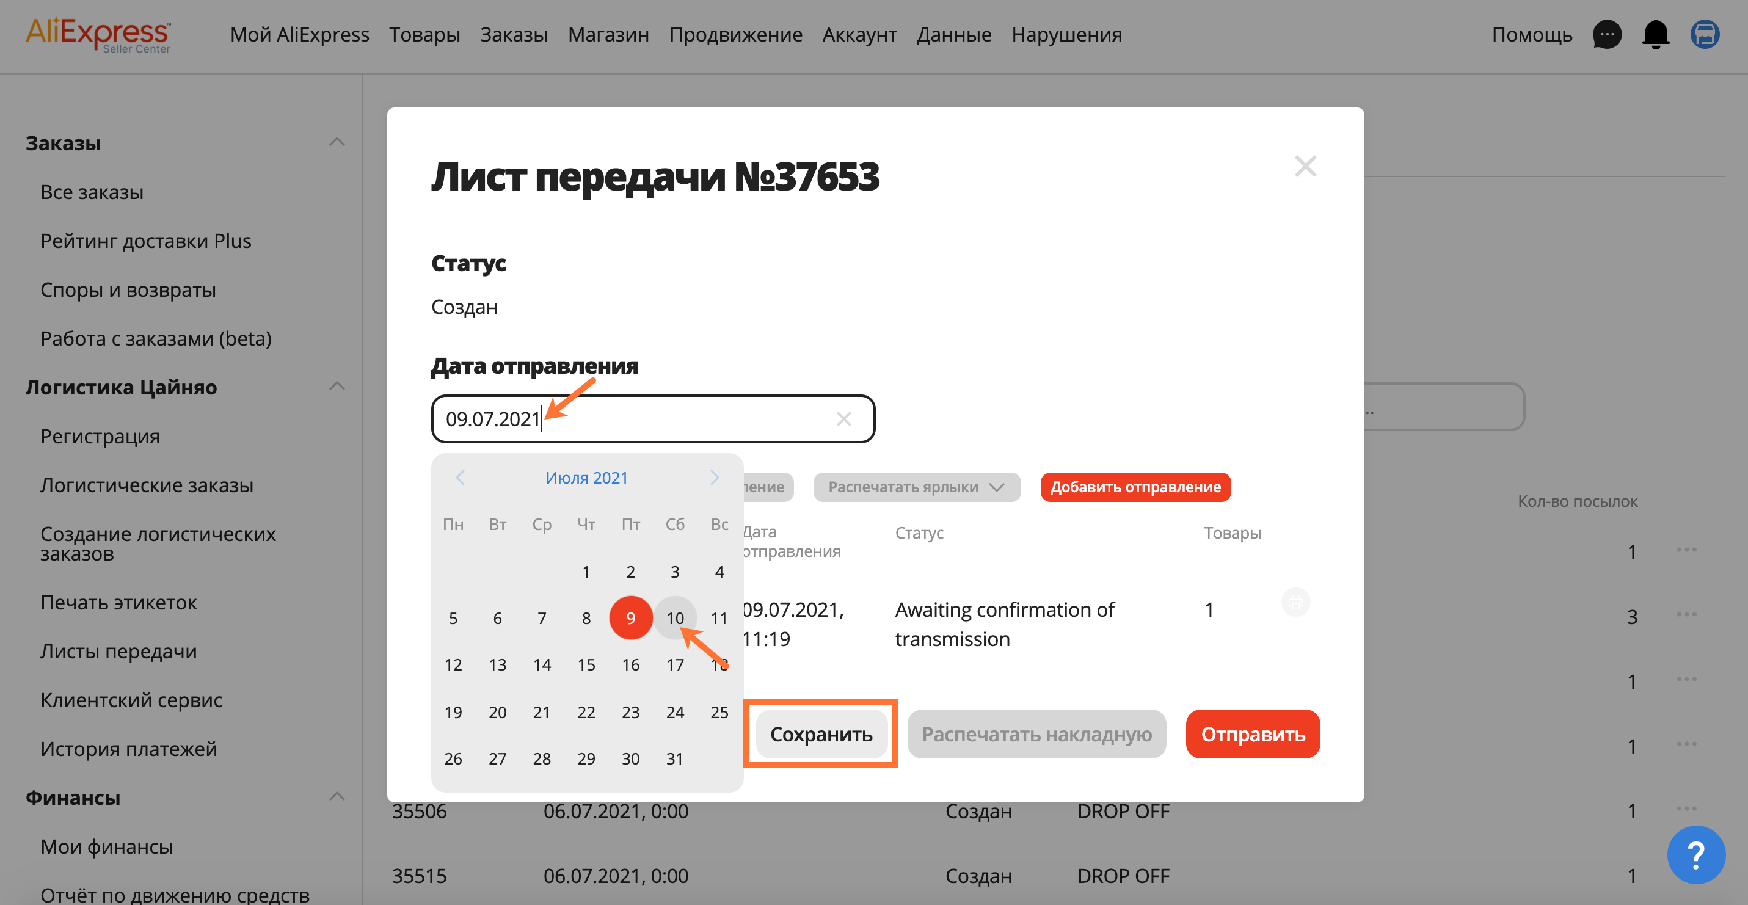Choose July 31 in the calendar
The image size is (1748, 905).
pyautogui.click(x=675, y=758)
